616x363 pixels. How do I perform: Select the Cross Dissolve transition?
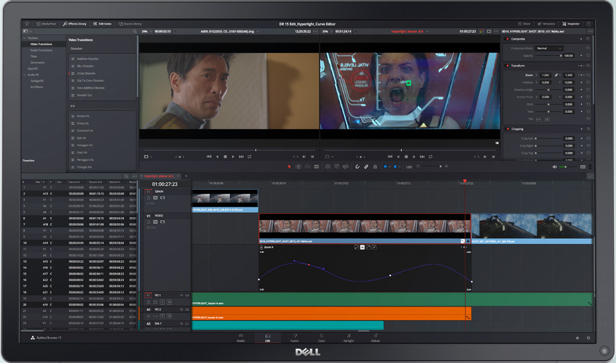pyautogui.click(x=86, y=73)
